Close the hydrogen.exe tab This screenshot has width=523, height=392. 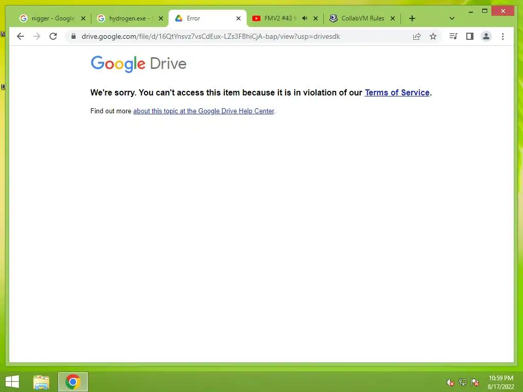click(161, 18)
